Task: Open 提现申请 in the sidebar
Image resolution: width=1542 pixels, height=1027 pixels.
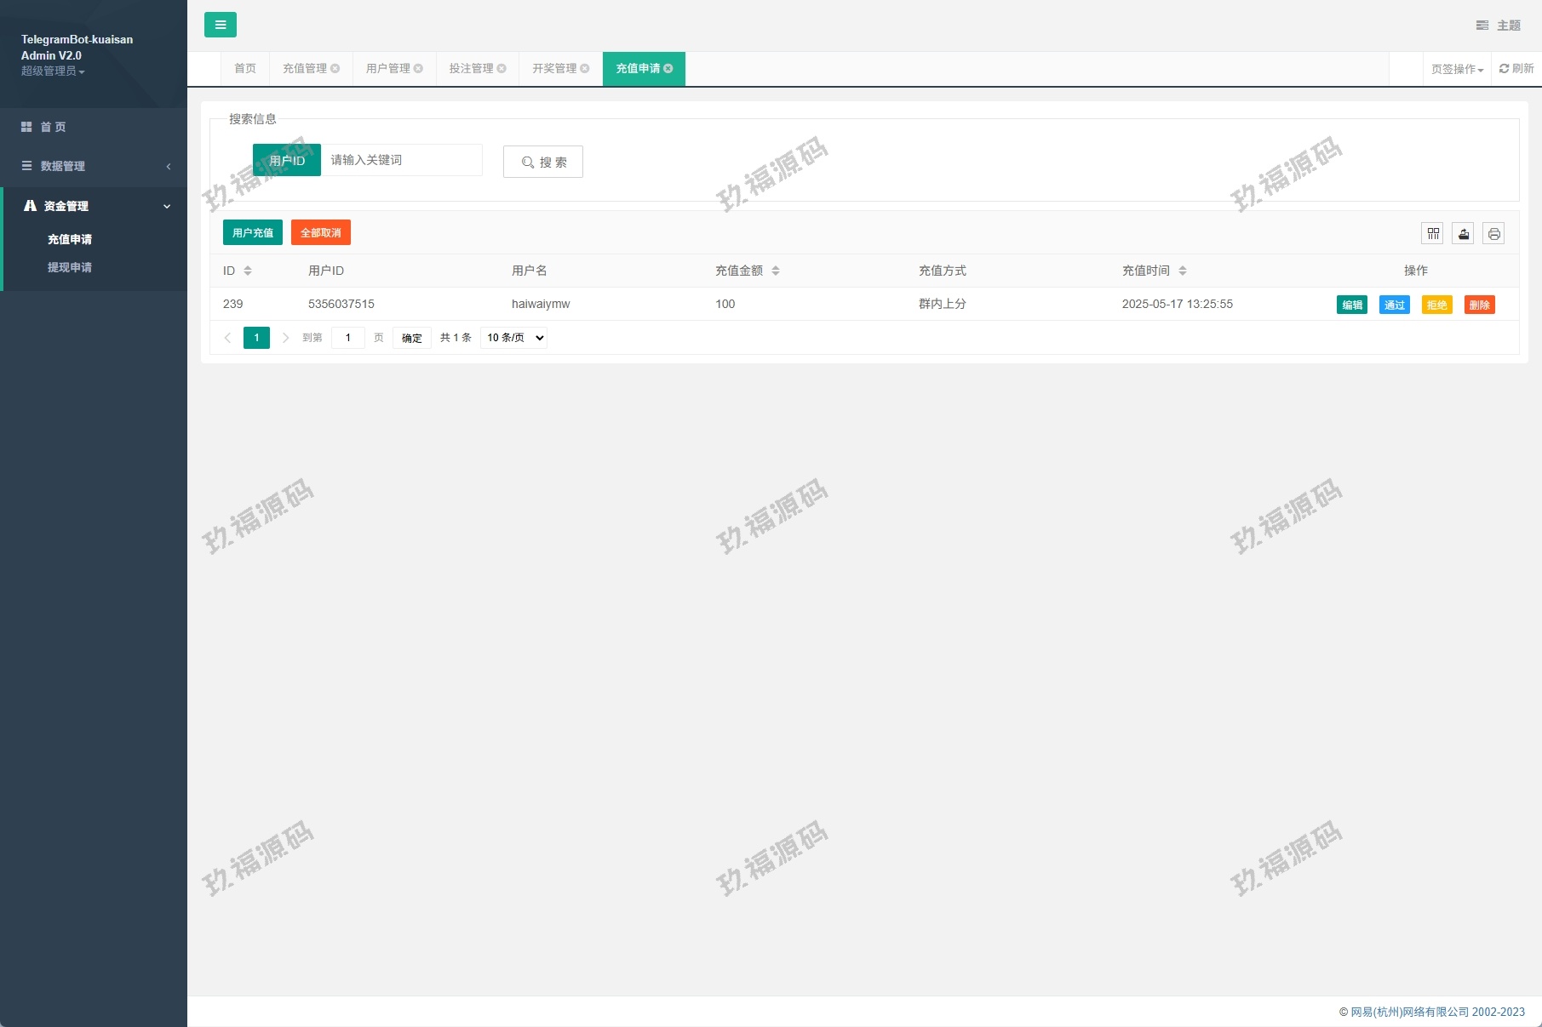Action: click(x=70, y=267)
